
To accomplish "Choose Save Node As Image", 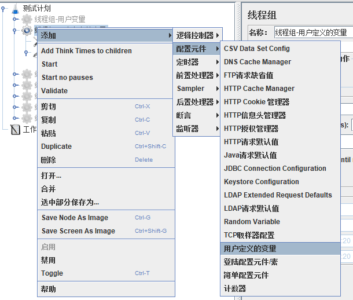I will tap(106, 218).
